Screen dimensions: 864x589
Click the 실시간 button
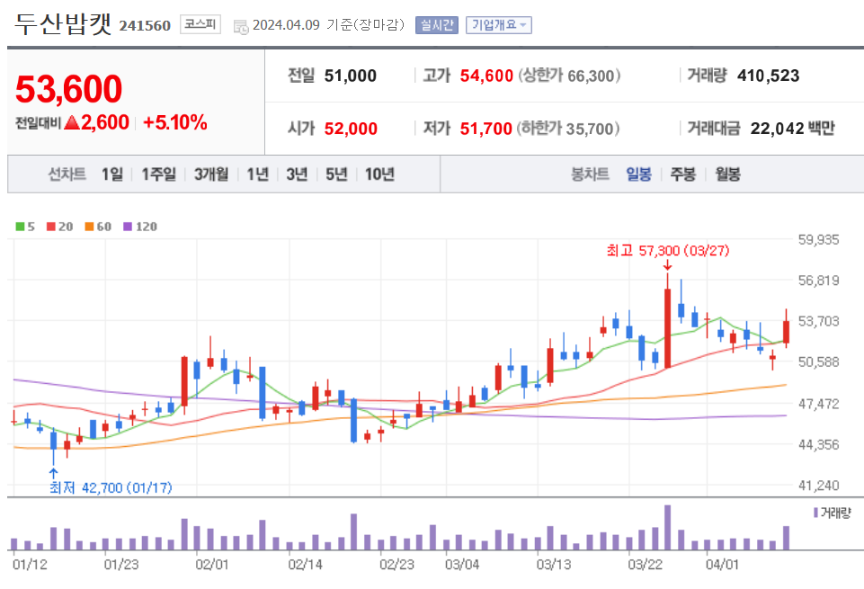(x=436, y=25)
